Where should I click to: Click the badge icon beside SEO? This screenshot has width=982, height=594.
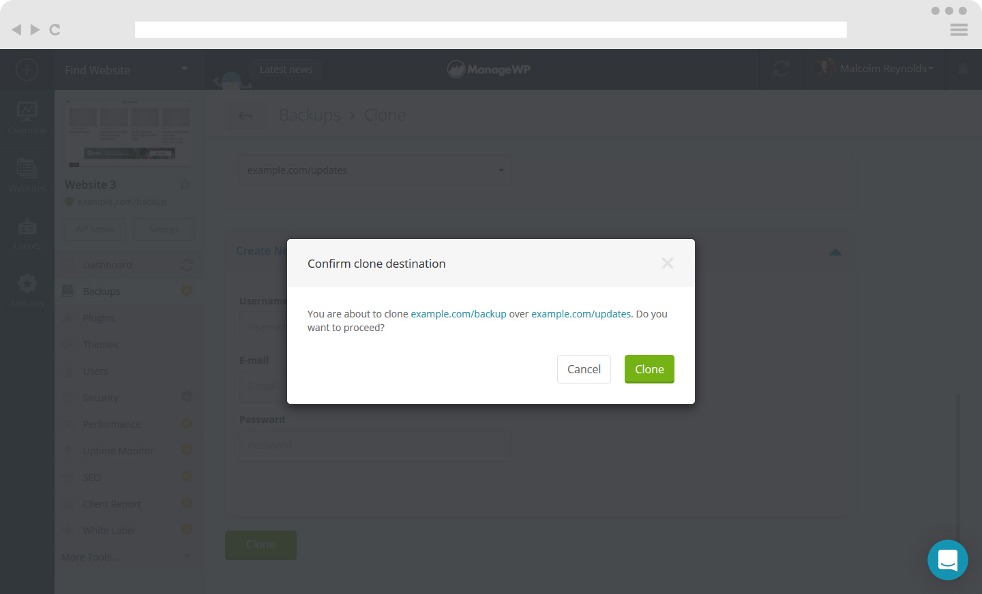point(186,477)
